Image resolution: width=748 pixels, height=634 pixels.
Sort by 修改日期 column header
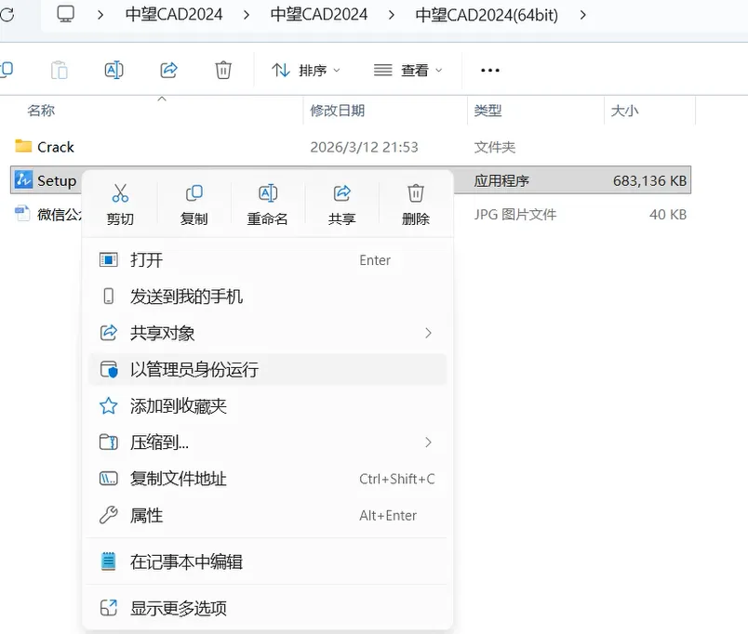tap(338, 111)
